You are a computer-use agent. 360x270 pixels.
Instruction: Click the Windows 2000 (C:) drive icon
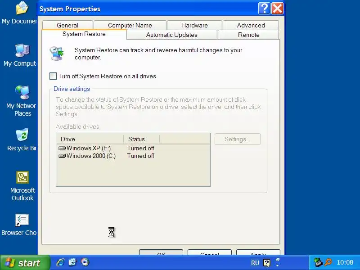pyautogui.click(x=62, y=156)
